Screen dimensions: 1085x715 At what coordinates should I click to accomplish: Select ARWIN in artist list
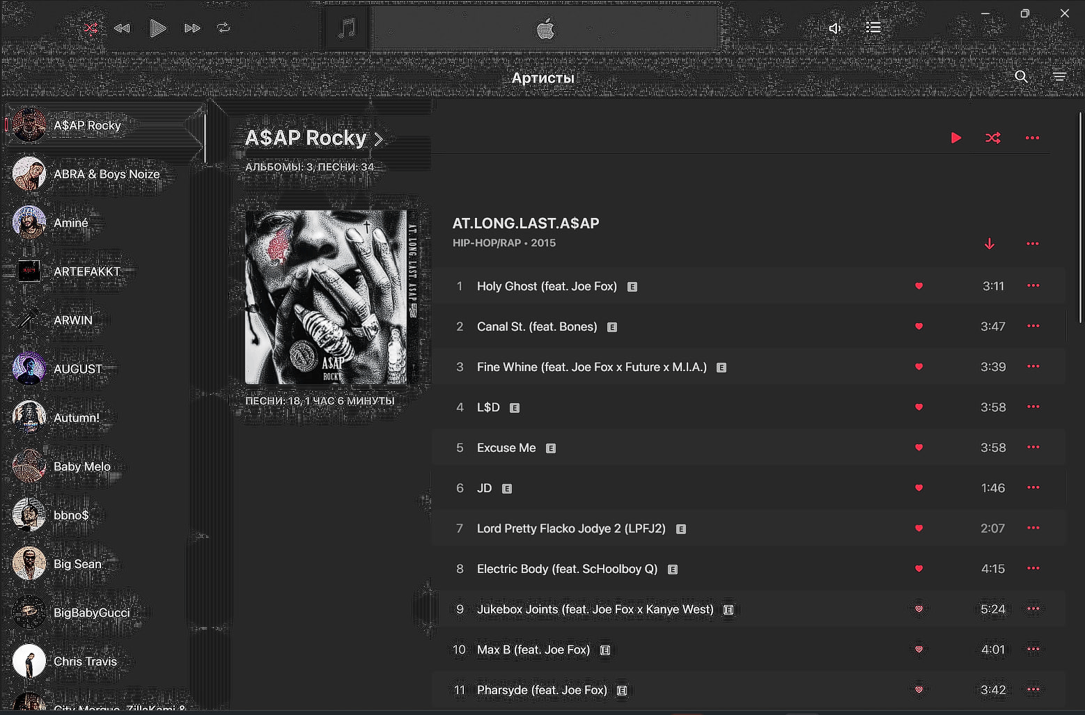[103, 320]
